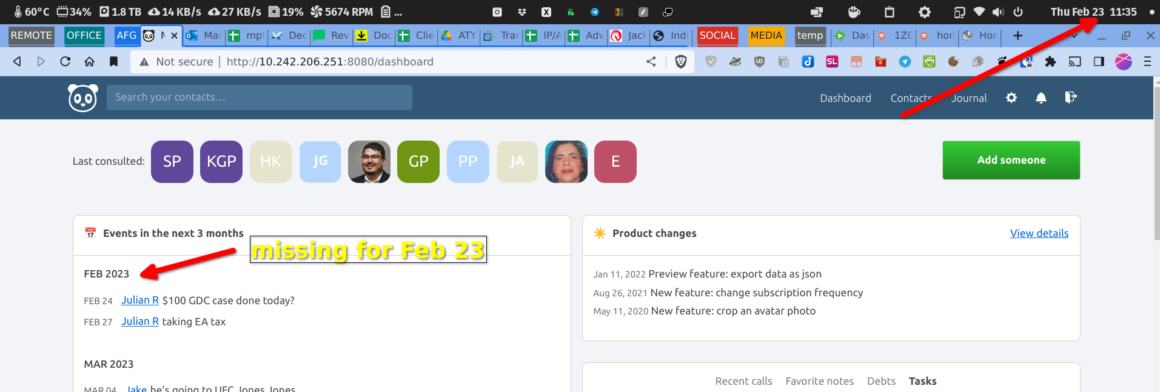1160x392 pixels.
Task: Open the browser hamburger menu
Action: pos(1147,61)
